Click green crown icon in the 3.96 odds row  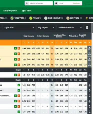tap(16, 65)
